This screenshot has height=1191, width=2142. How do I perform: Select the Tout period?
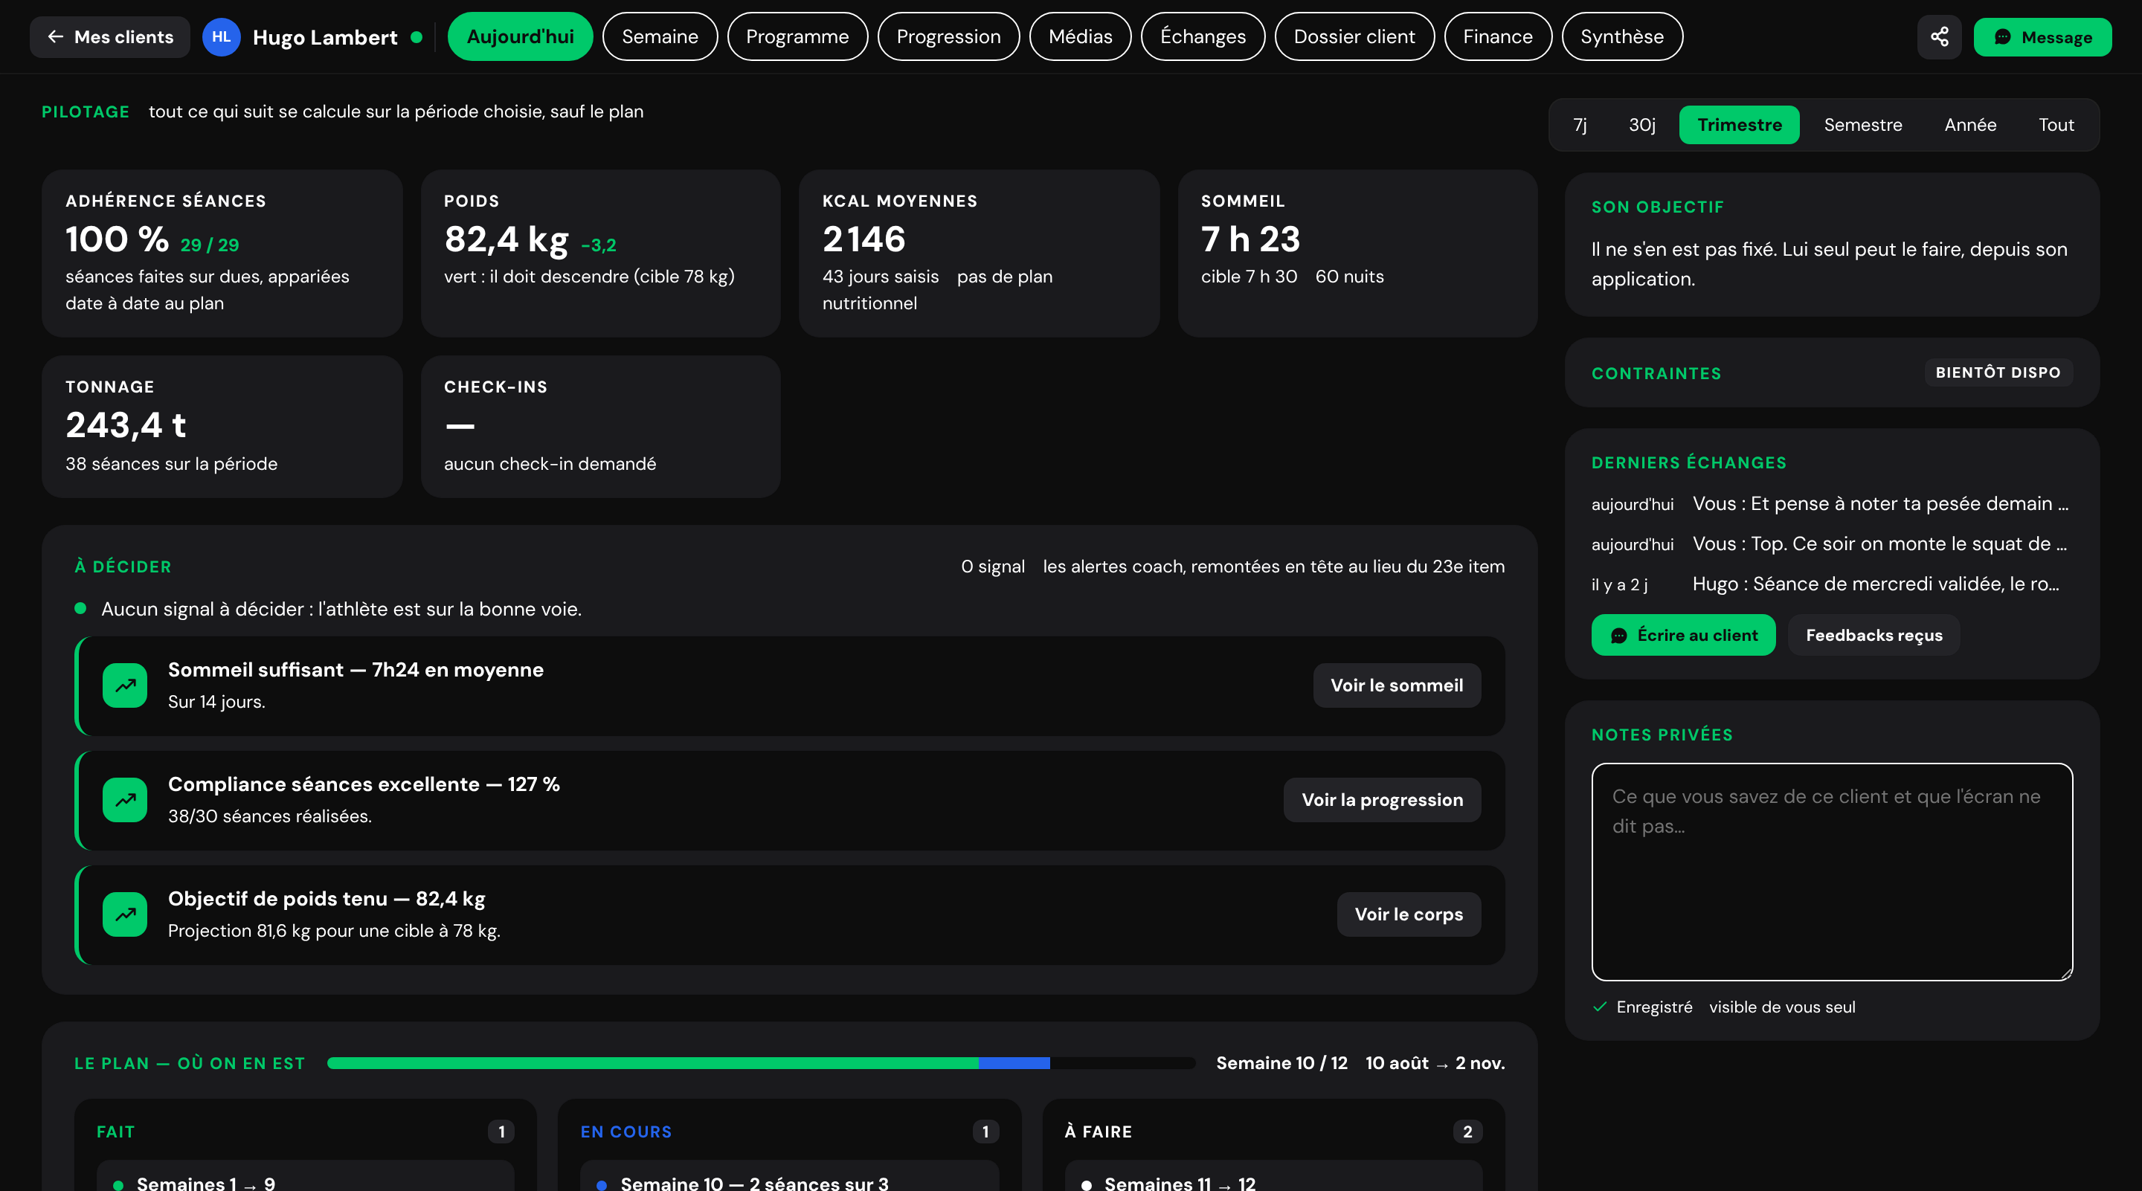tap(2056, 125)
